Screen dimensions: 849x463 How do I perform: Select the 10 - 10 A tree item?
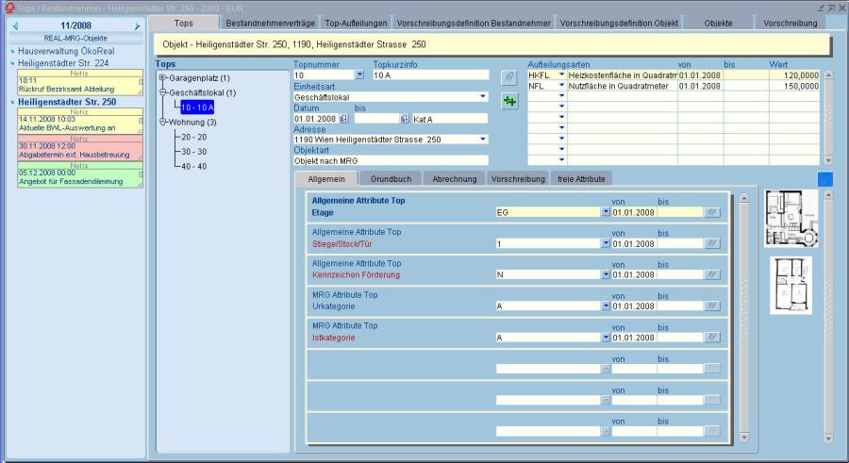point(197,107)
